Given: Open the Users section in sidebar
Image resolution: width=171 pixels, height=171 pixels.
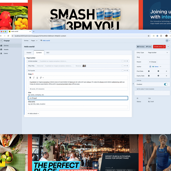Looking at the screenshot, I should (x=6, y=53).
